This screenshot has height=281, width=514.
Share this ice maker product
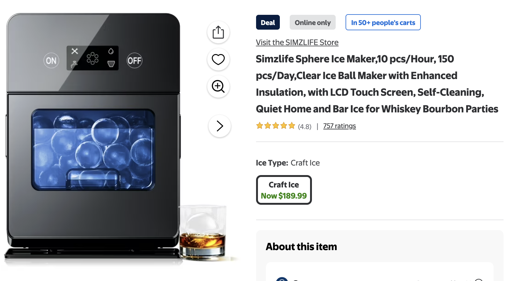218,32
